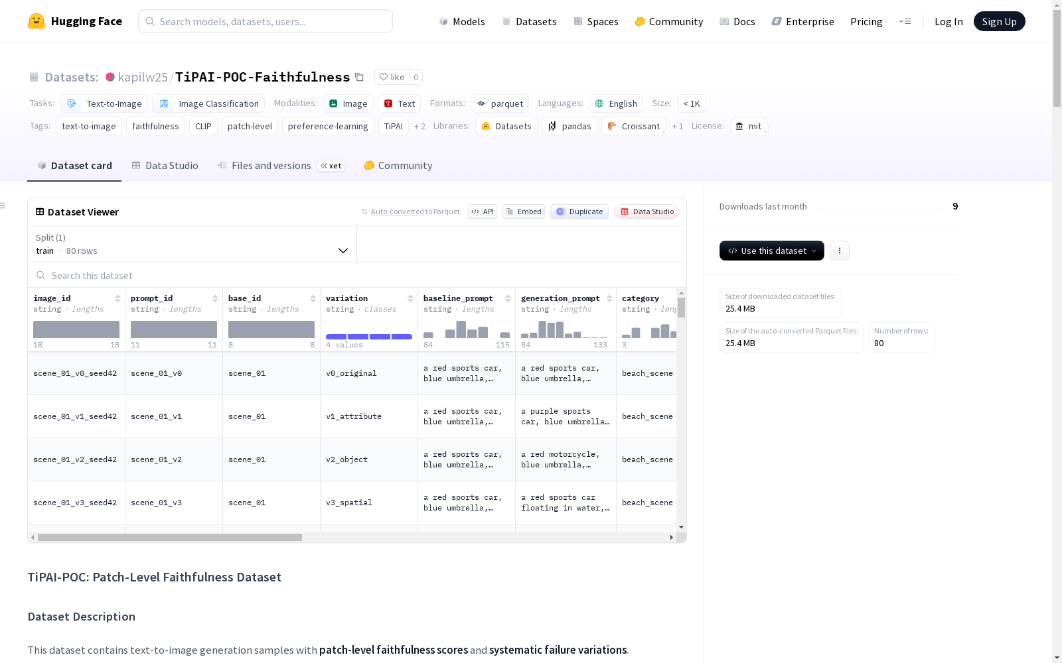Sort by prompt_id column icon
Image resolution: width=1062 pixels, height=663 pixels.
click(215, 298)
